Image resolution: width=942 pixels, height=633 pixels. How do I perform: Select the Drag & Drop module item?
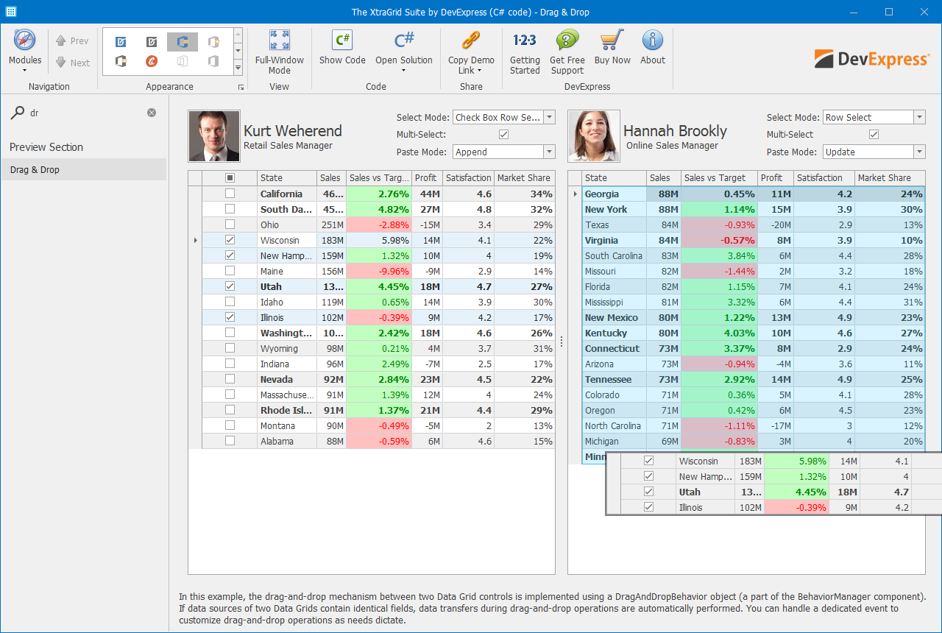point(84,169)
